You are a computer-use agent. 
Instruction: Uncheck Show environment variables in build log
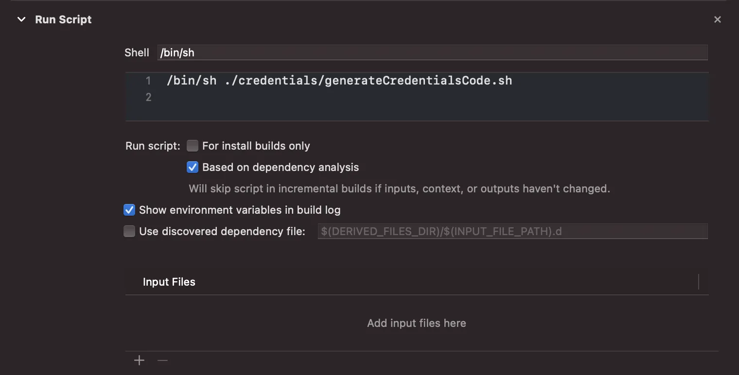pos(129,210)
